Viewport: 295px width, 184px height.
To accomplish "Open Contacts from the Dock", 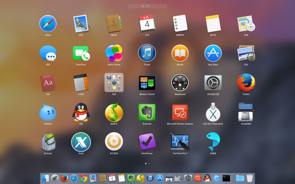I will click(x=102, y=178).
